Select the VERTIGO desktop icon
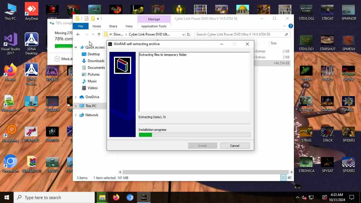 pyautogui.click(x=52, y=134)
